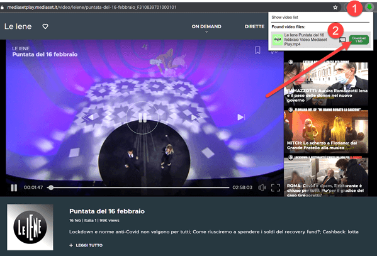Click the elapsed time 00:01:47
The width and height of the screenshot is (377, 256).
click(33, 187)
